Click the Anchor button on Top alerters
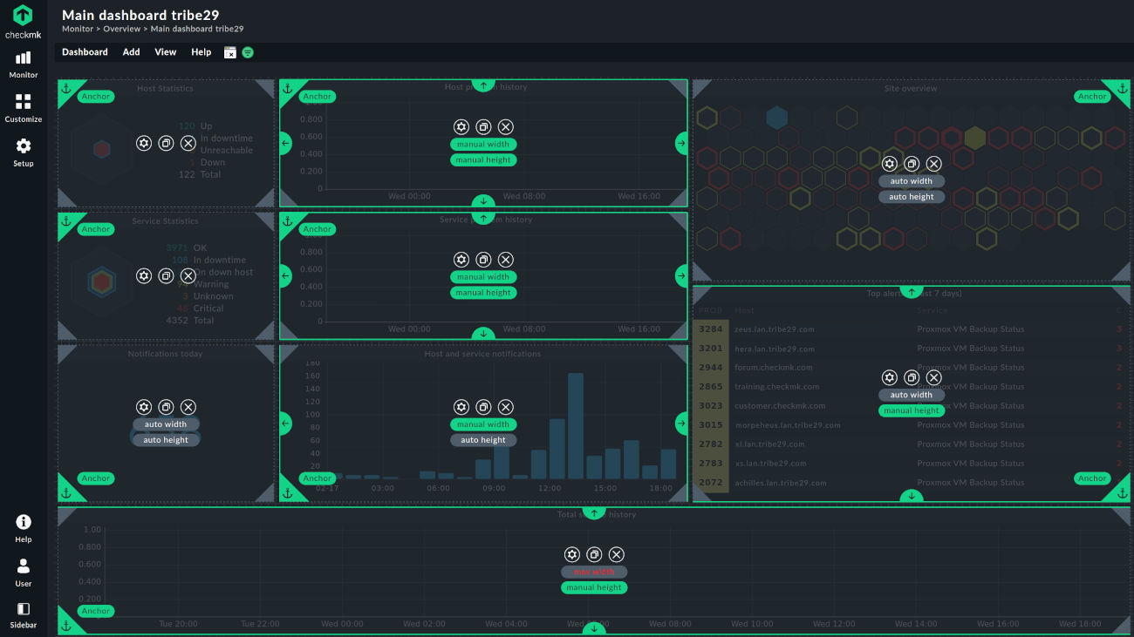The height and width of the screenshot is (637, 1134). pos(1092,478)
